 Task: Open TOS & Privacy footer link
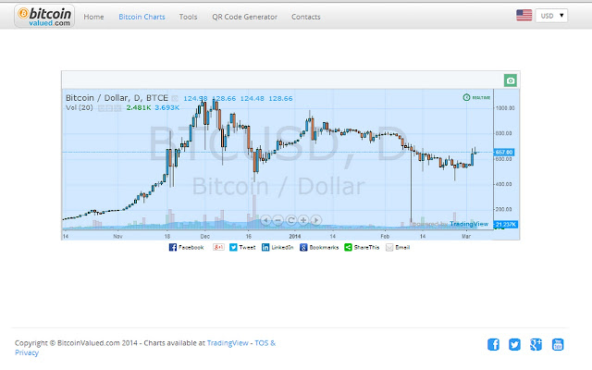pyautogui.click(x=145, y=348)
